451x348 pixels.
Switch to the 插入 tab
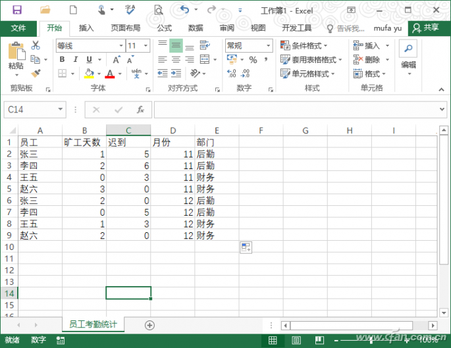click(x=86, y=28)
